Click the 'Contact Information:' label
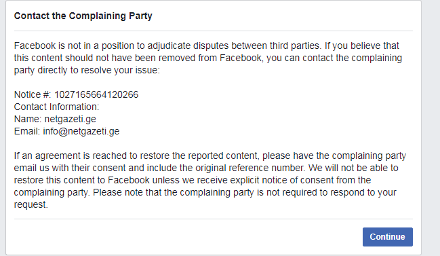The image size is (440, 256). tap(56, 107)
